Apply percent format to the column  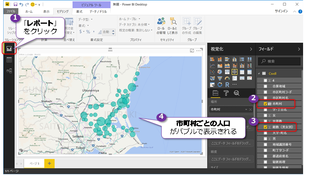point(88,32)
